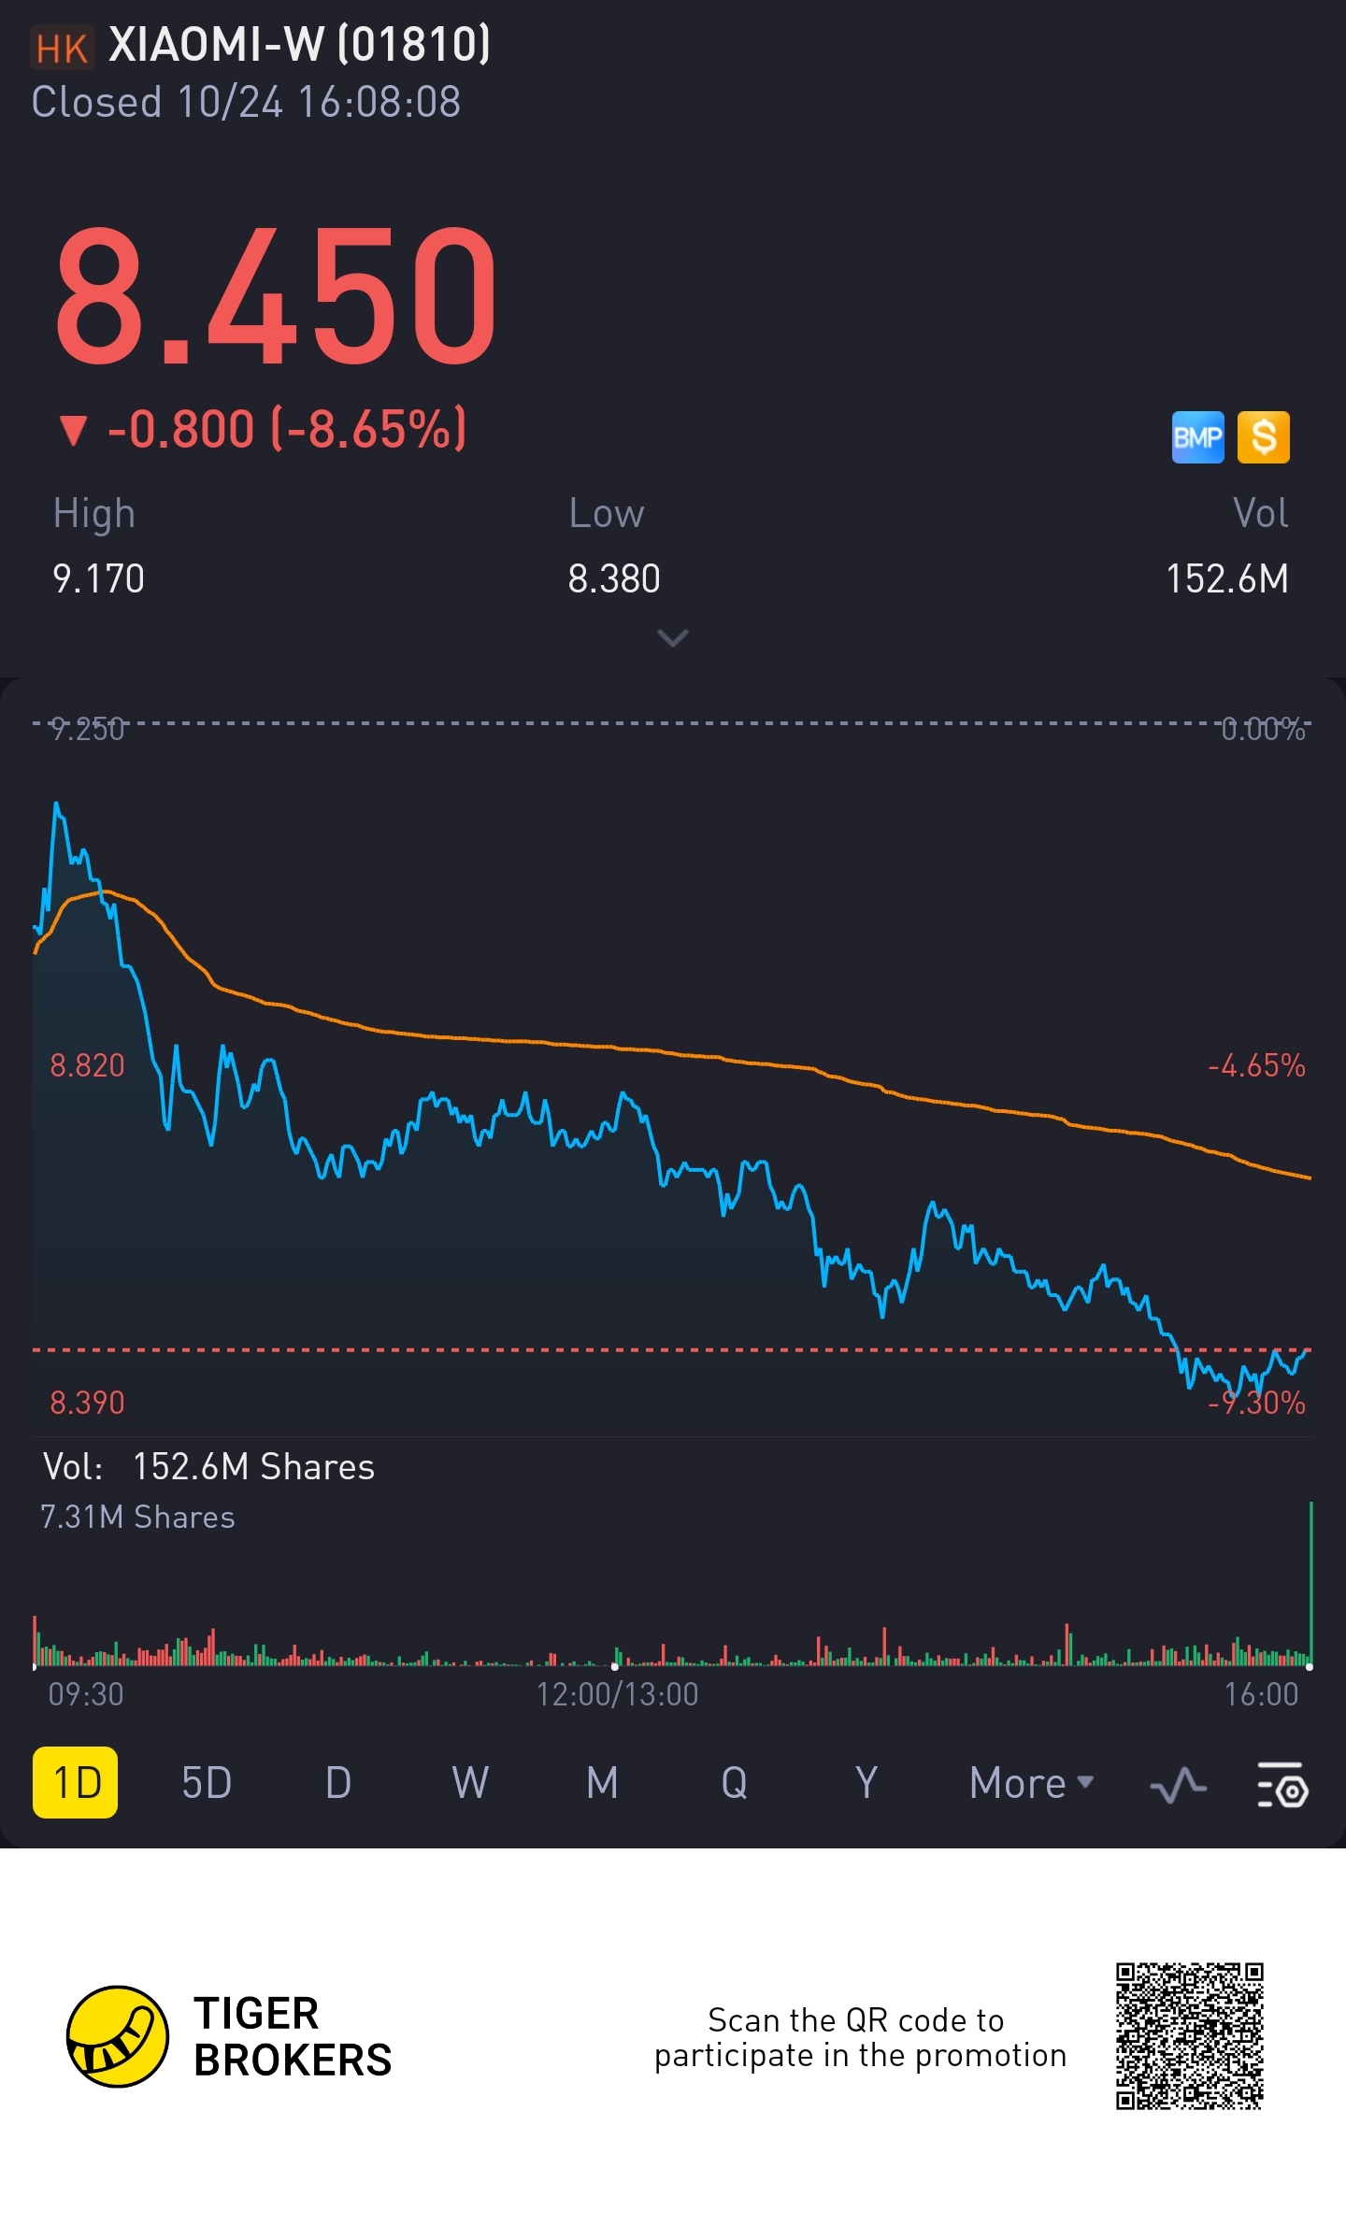This screenshot has width=1346, height=2225.
Task: Tap the red down-triangle change indicator
Action: (73, 431)
